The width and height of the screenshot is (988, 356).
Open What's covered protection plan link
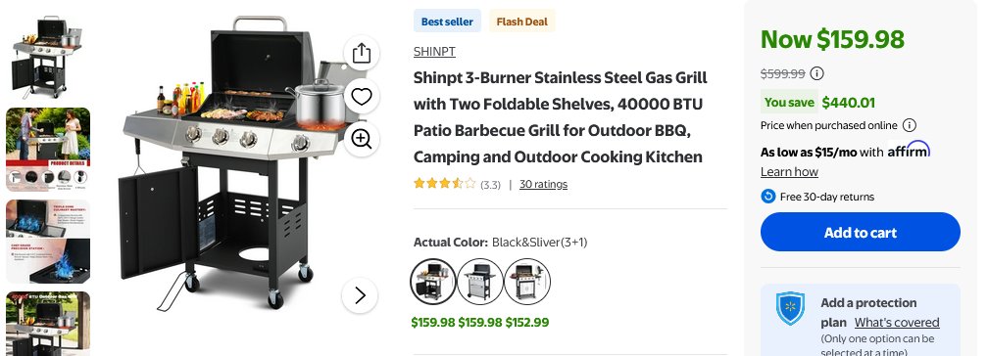pyautogui.click(x=897, y=322)
